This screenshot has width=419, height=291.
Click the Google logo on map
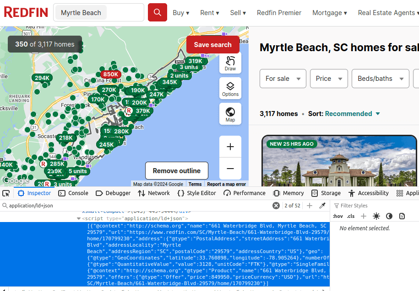pos(16,181)
